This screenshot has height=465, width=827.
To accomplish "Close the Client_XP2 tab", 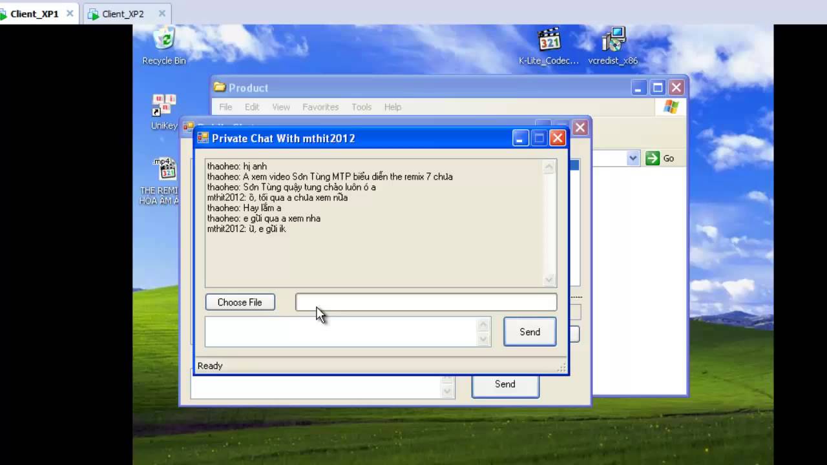I will click(162, 14).
